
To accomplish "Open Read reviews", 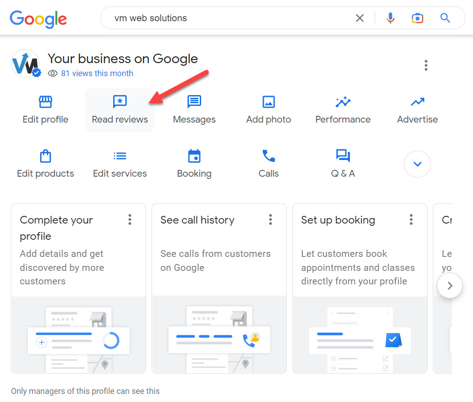I will tap(120, 110).
